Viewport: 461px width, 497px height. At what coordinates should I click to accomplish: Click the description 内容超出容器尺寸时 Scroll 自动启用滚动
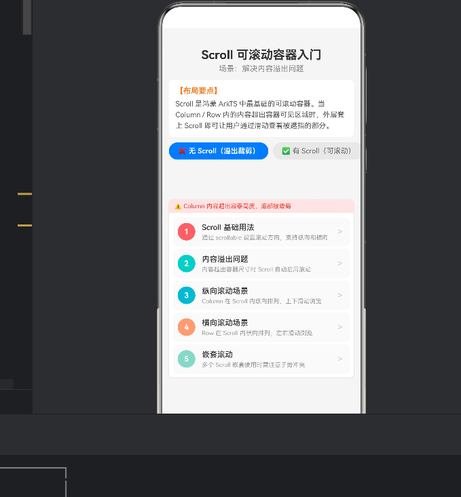click(257, 269)
